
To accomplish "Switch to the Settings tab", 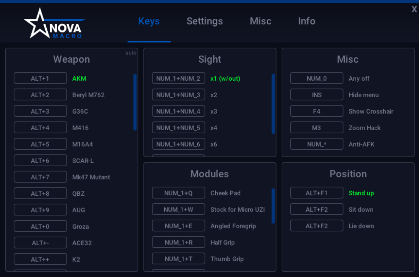I will 205,21.
